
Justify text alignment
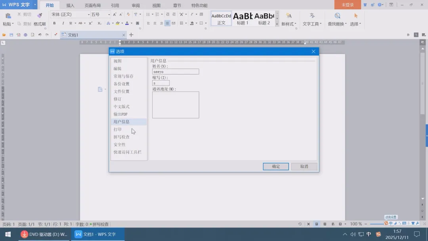[x=167, y=23]
